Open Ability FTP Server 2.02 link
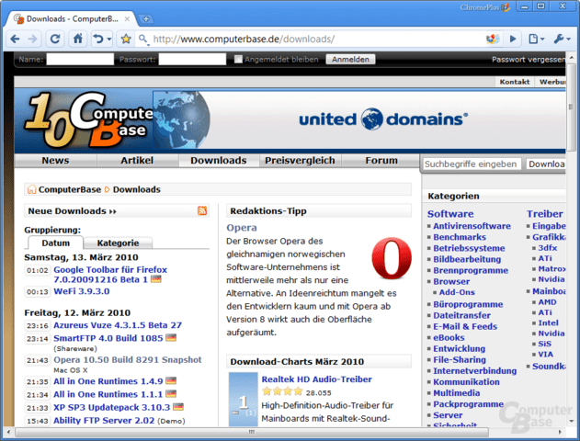The image size is (580, 441). point(104,420)
